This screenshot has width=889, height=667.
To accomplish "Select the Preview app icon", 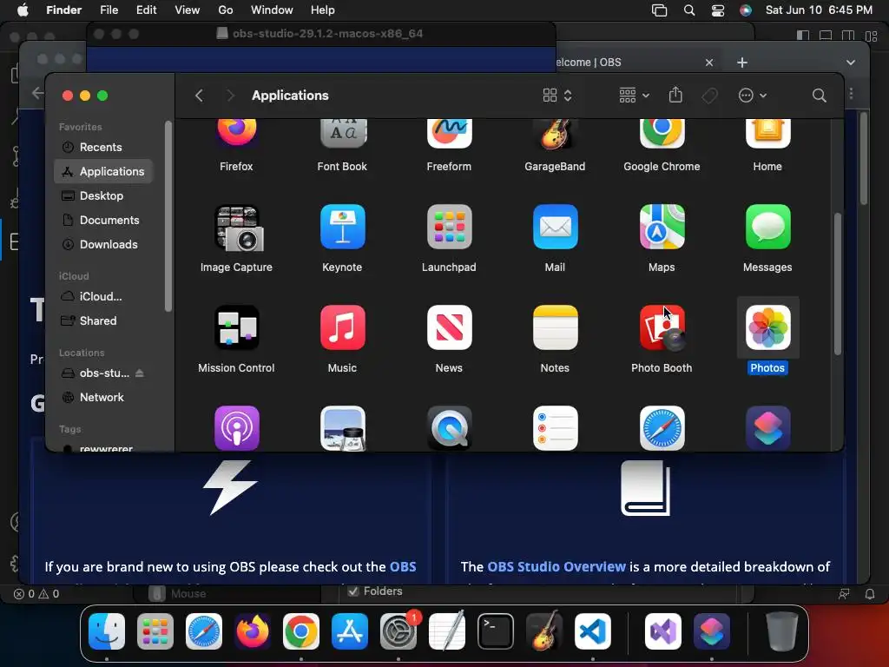I will (x=342, y=428).
